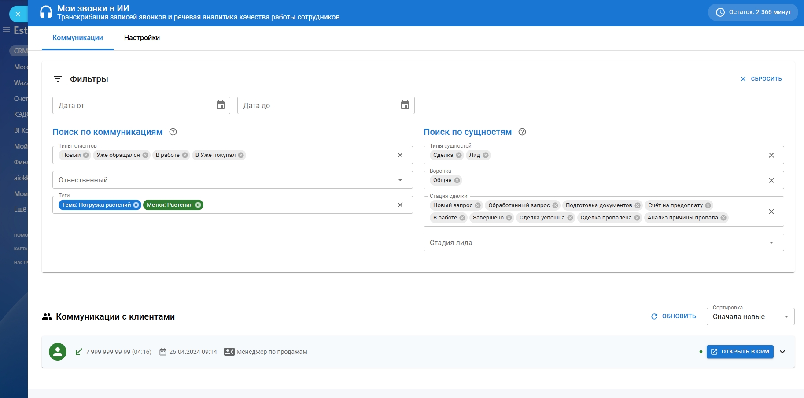This screenshot has width=804, height=398.
Task: Click the green contact avatar icon
Action: click(x=58, y=352)
